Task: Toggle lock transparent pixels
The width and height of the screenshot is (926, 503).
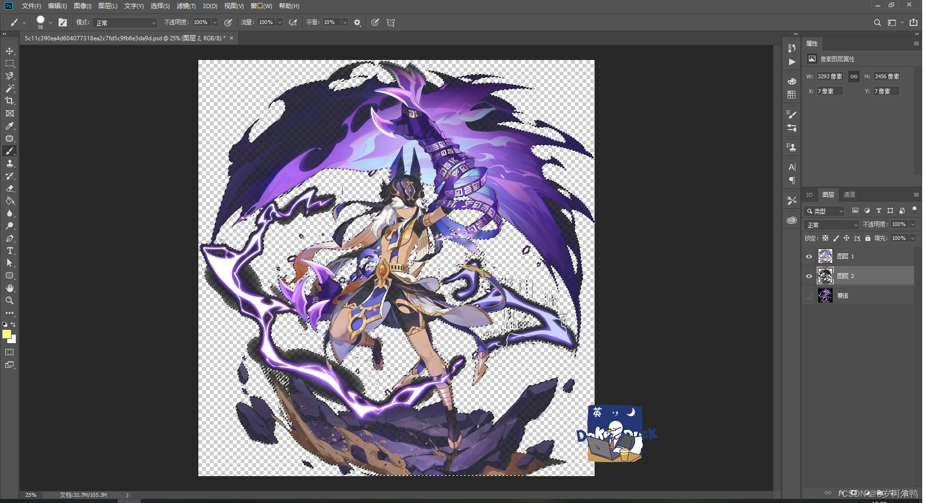Action: click(825, 238)
